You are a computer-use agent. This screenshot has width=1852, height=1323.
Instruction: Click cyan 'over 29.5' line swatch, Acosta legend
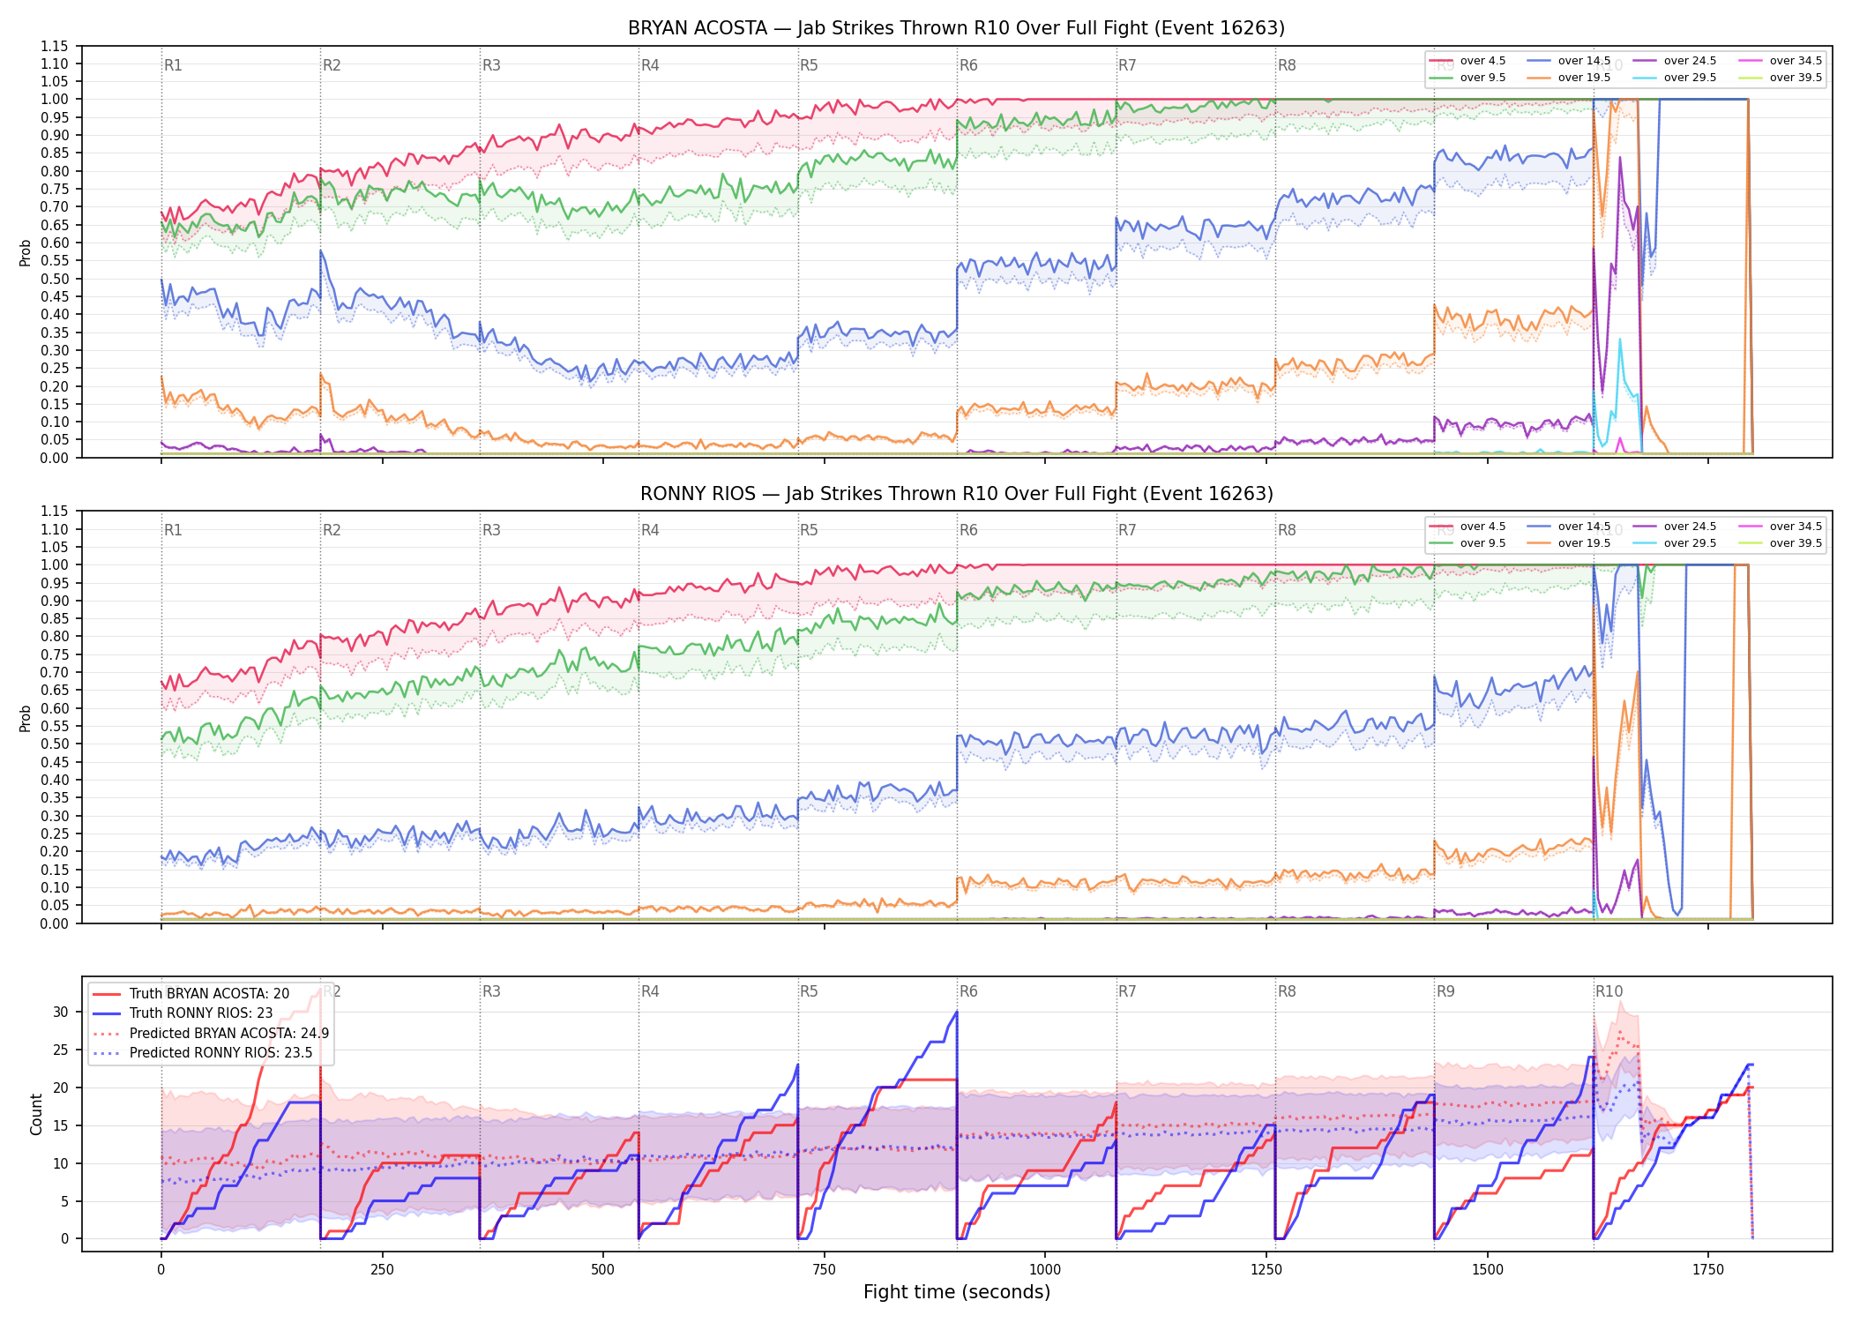pyautogui.click(x=1644, y=78)
